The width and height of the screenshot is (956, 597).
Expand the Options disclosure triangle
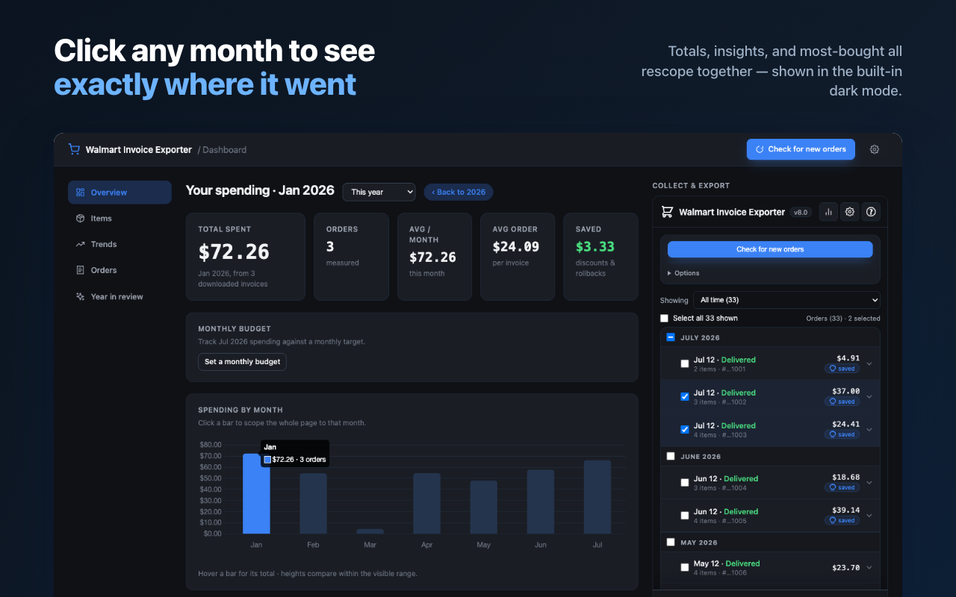[x=669, y=273]
